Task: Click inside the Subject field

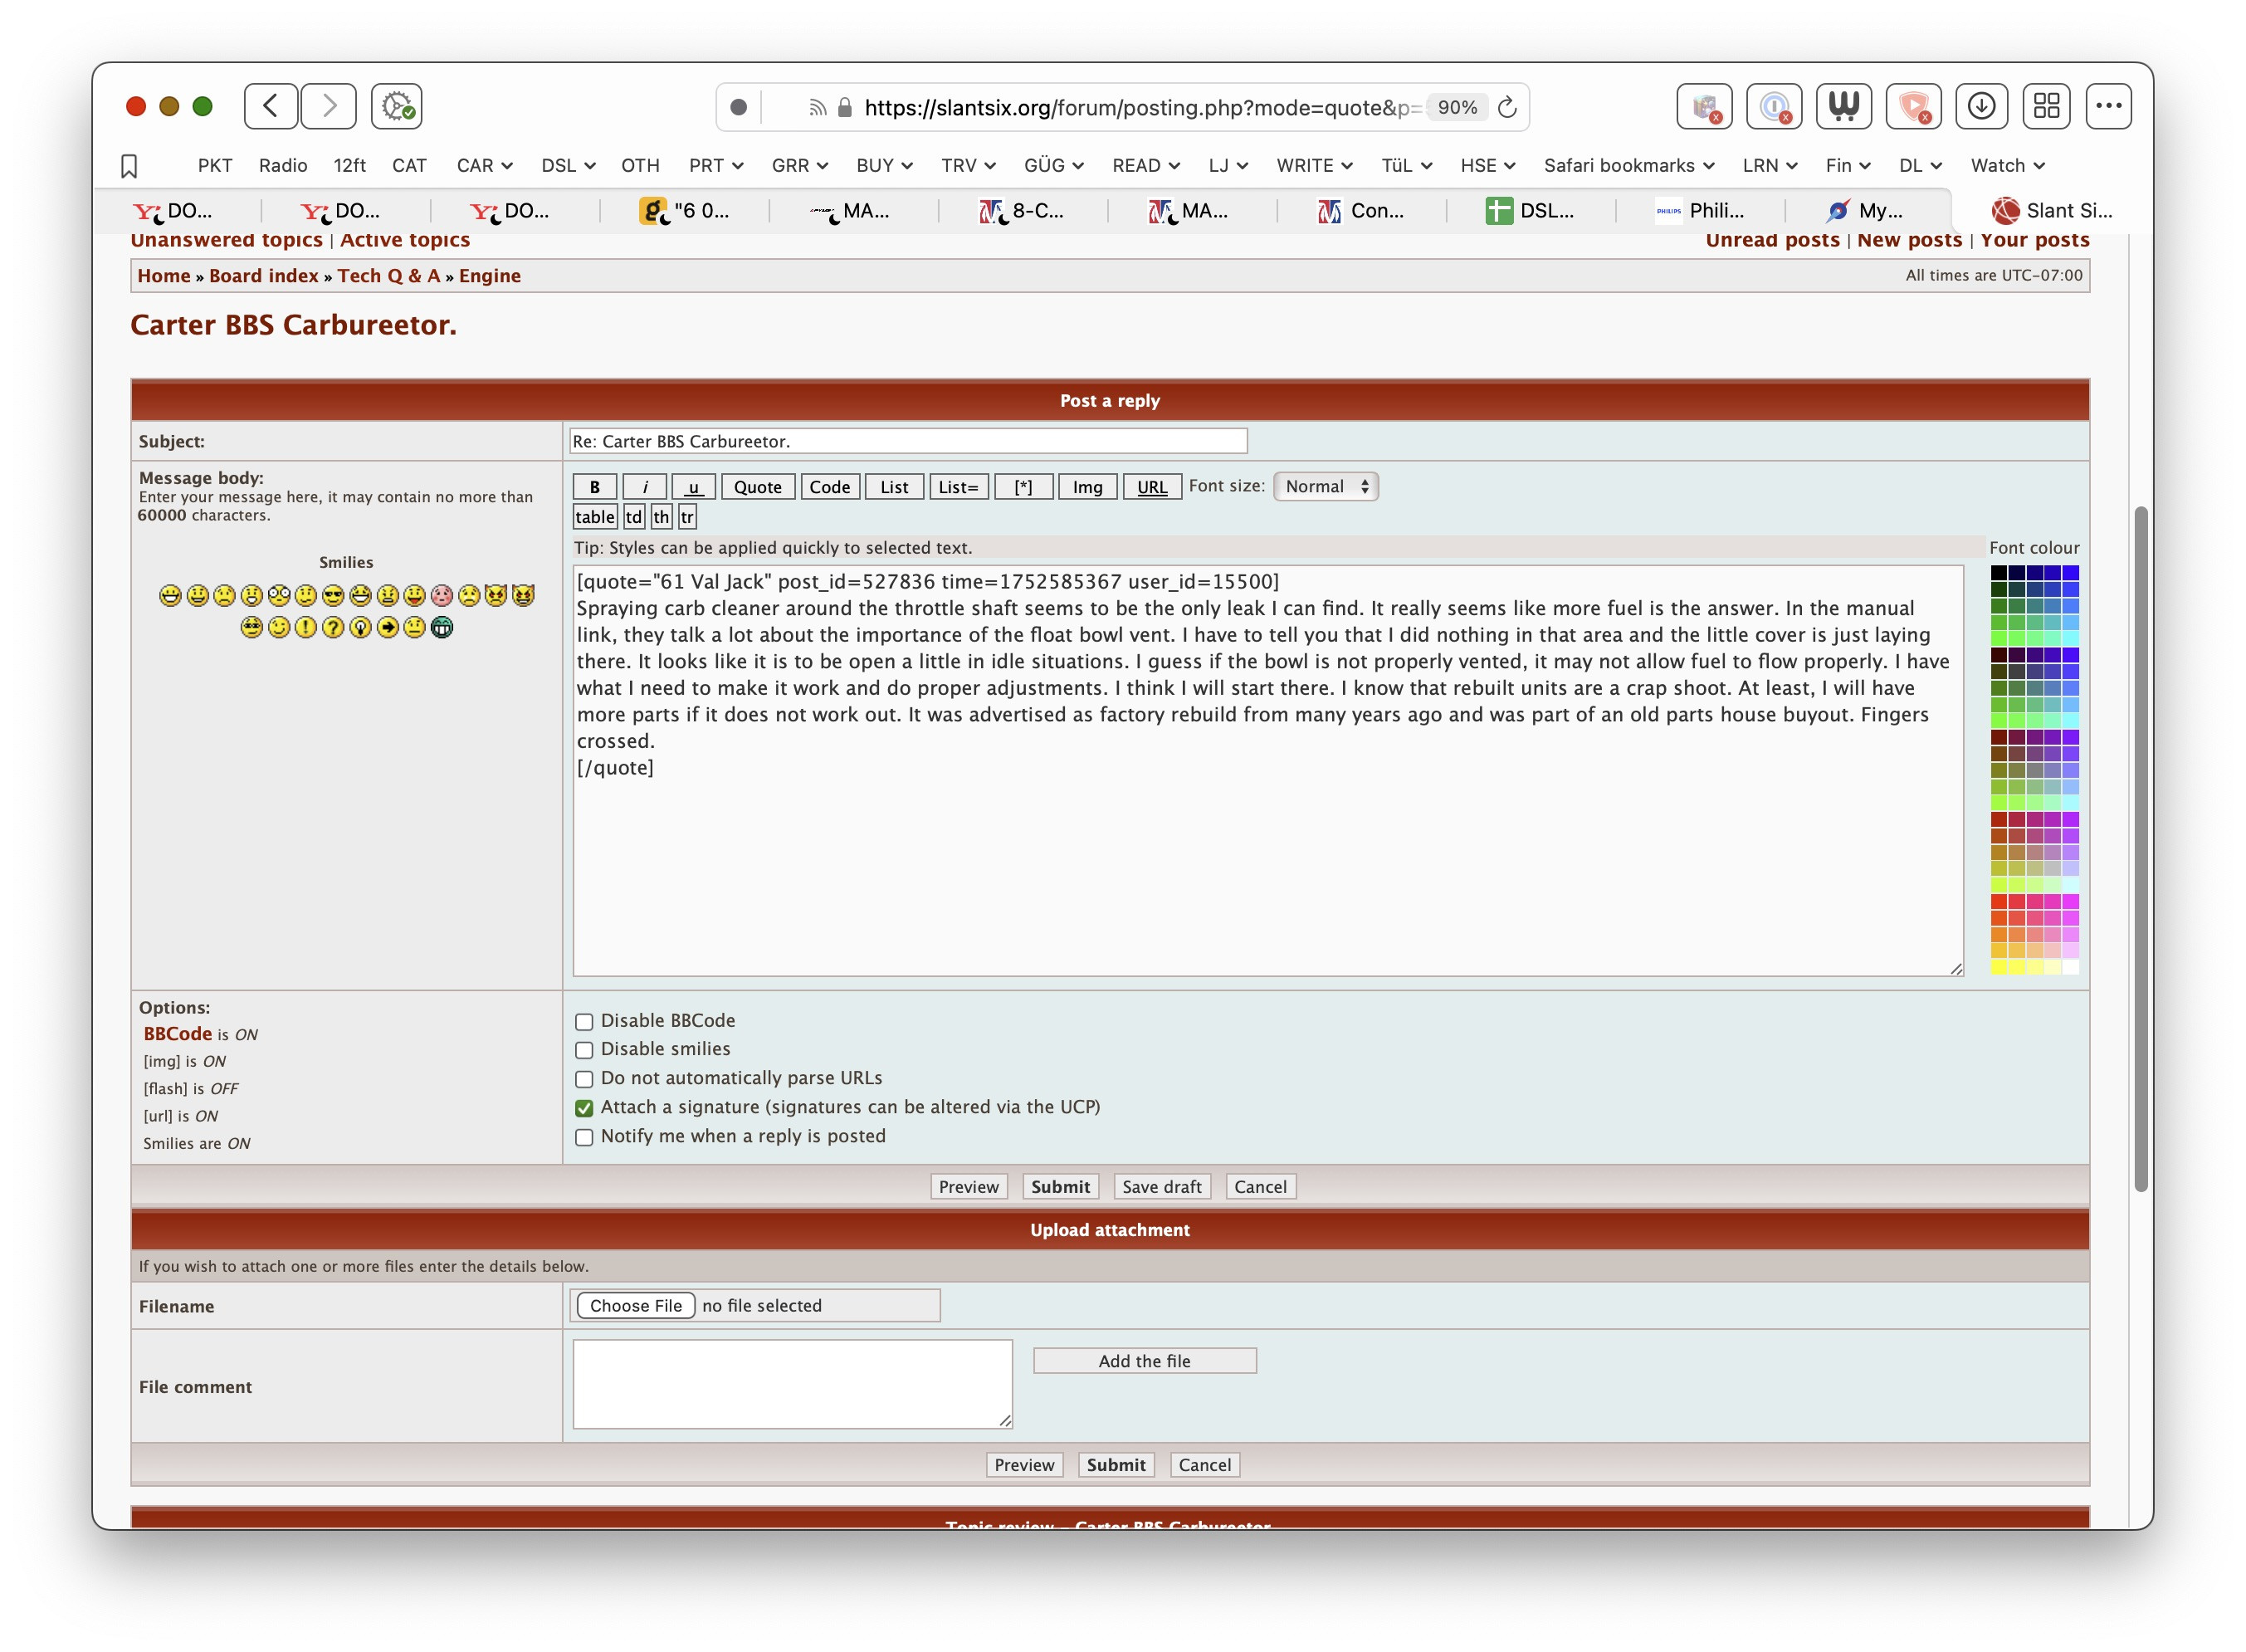Action: 906,440
